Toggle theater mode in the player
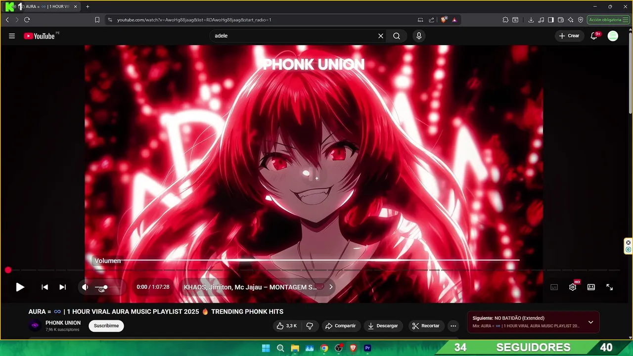The width and height of the screenshot is (633, 356). click(591, 287)
